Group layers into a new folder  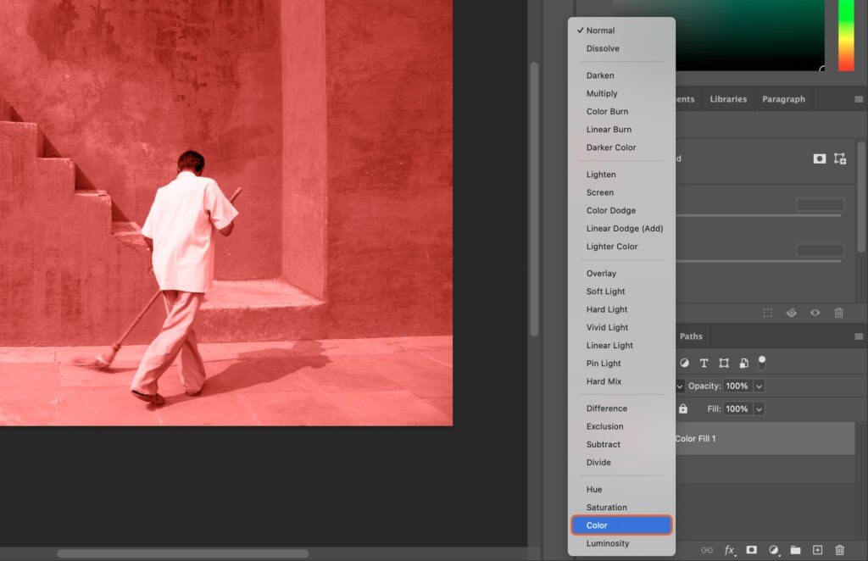point(795,549)
